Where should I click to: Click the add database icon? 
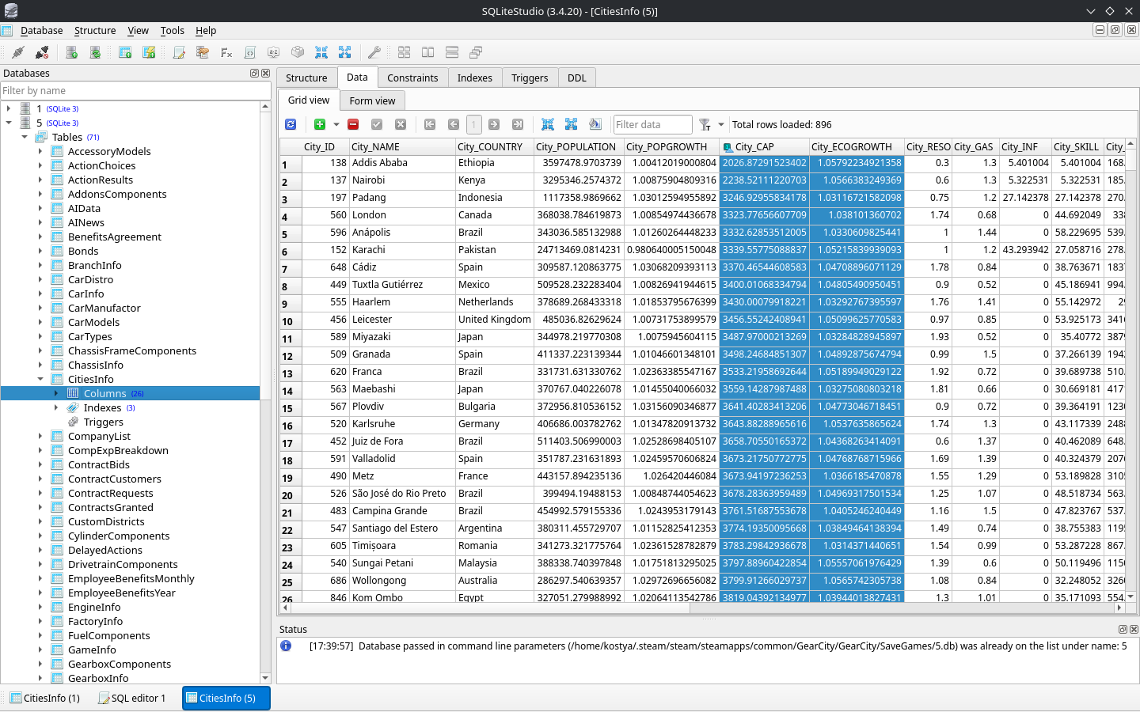click(x=71, y=52)
